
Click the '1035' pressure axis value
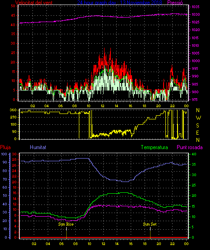point(196,7)
